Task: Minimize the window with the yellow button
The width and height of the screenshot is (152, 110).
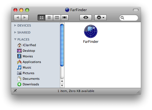Action: pyautogui.click(x=21, y=10)
